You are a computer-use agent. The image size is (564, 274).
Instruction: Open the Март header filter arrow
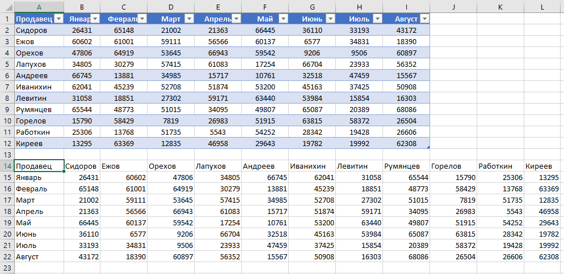(x=189, y=19)
